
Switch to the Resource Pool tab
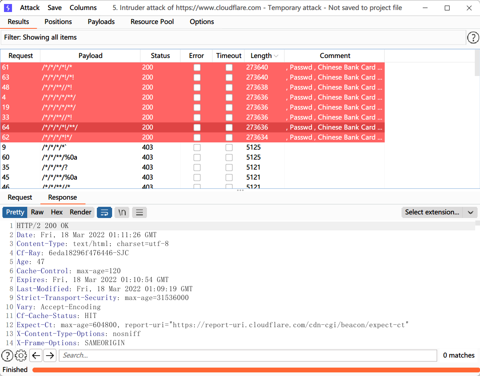pyautogui.click(x=152, y=22)
